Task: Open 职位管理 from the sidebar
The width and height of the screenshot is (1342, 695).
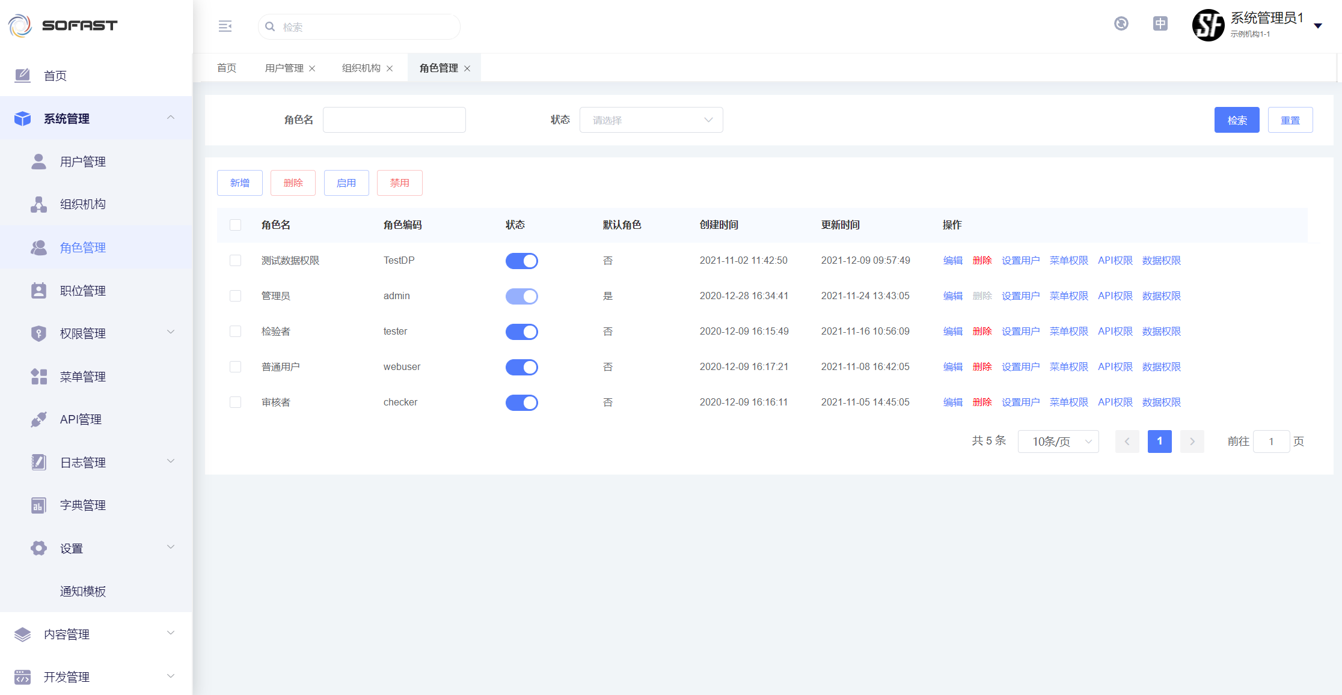Action: 83,291
